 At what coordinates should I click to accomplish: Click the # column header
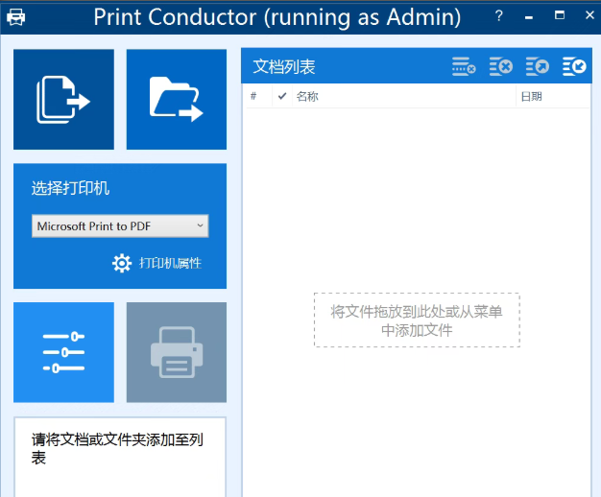pyautogui.click(x=253, y=96)
